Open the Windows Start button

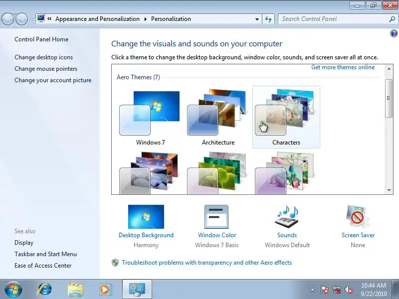click(x=13, y=290)
